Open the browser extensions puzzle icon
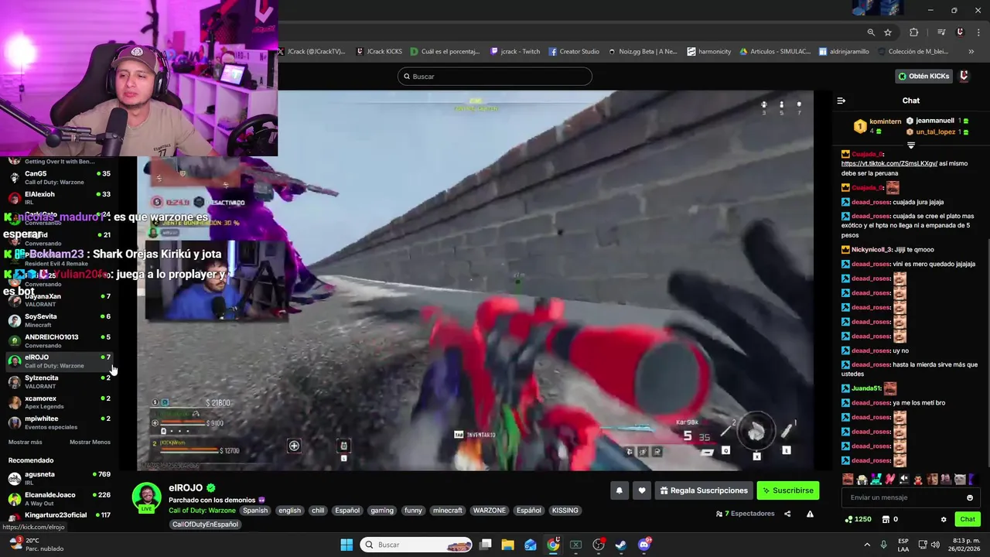Screen dimensions: 990x557 [x=914, y=32]
